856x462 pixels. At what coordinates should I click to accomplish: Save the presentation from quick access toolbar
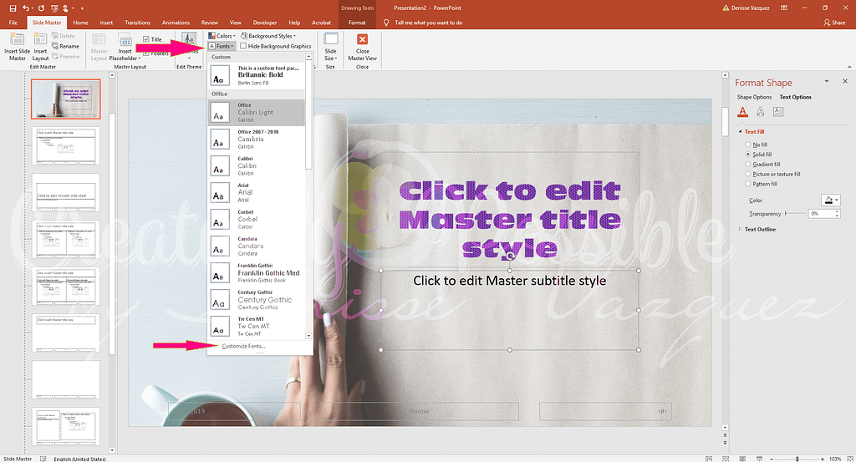[13, 8]
